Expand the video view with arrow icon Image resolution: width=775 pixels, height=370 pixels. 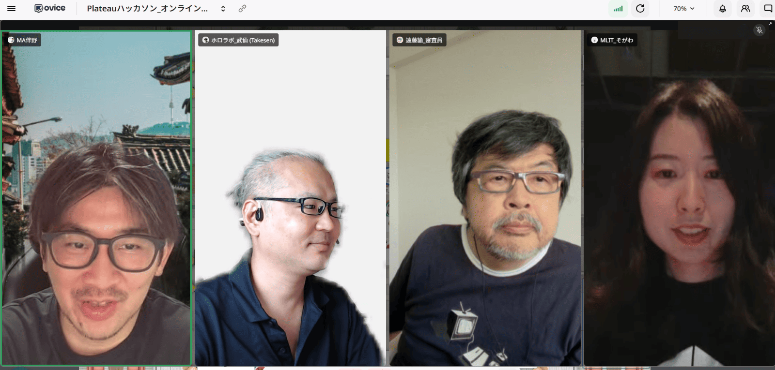(770, 24)
